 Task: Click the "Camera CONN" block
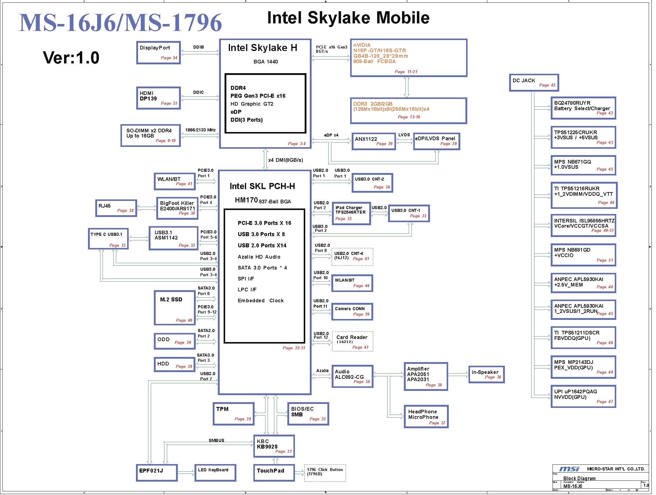click(352, 311)
